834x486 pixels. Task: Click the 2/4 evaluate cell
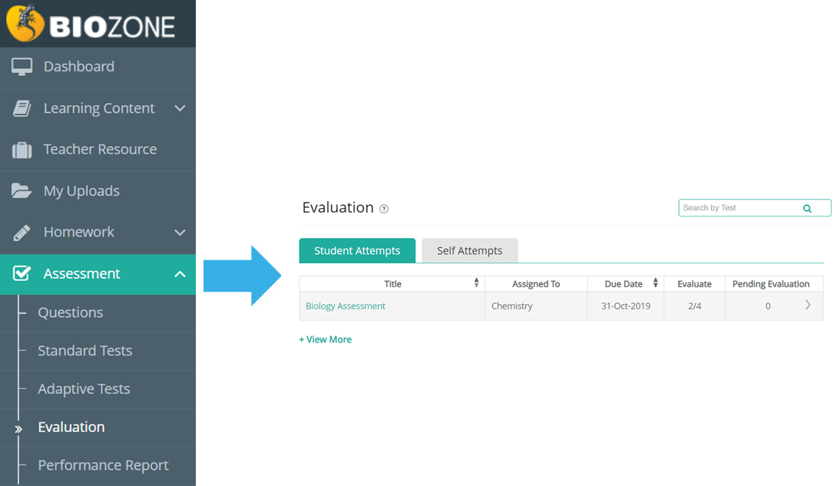[695, 306]
